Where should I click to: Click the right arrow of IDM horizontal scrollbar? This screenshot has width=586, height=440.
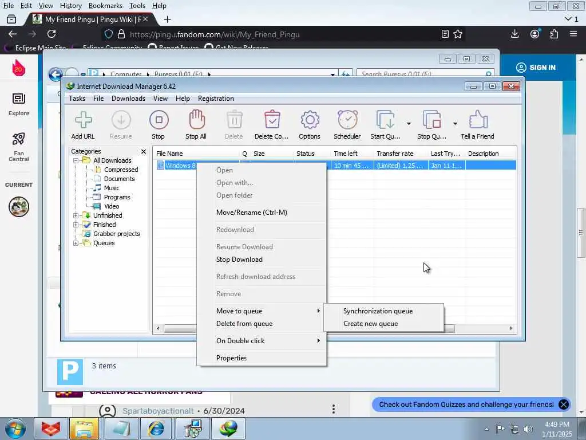coord(511,328)
